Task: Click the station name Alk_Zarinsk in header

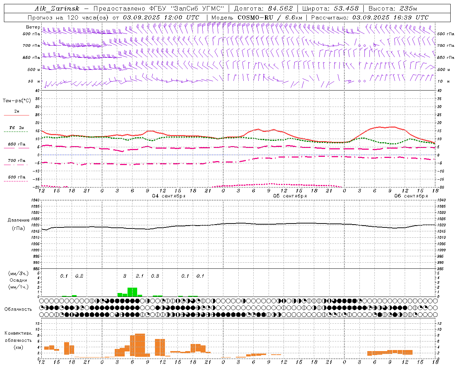Action: (57, 9)
